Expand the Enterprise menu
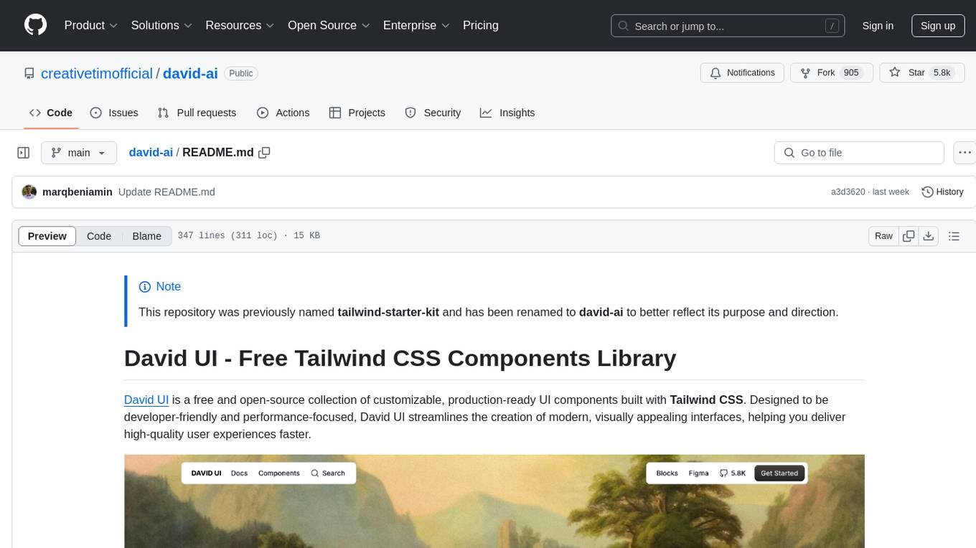This screenshot has width=976, height=548. click(416, 25)
